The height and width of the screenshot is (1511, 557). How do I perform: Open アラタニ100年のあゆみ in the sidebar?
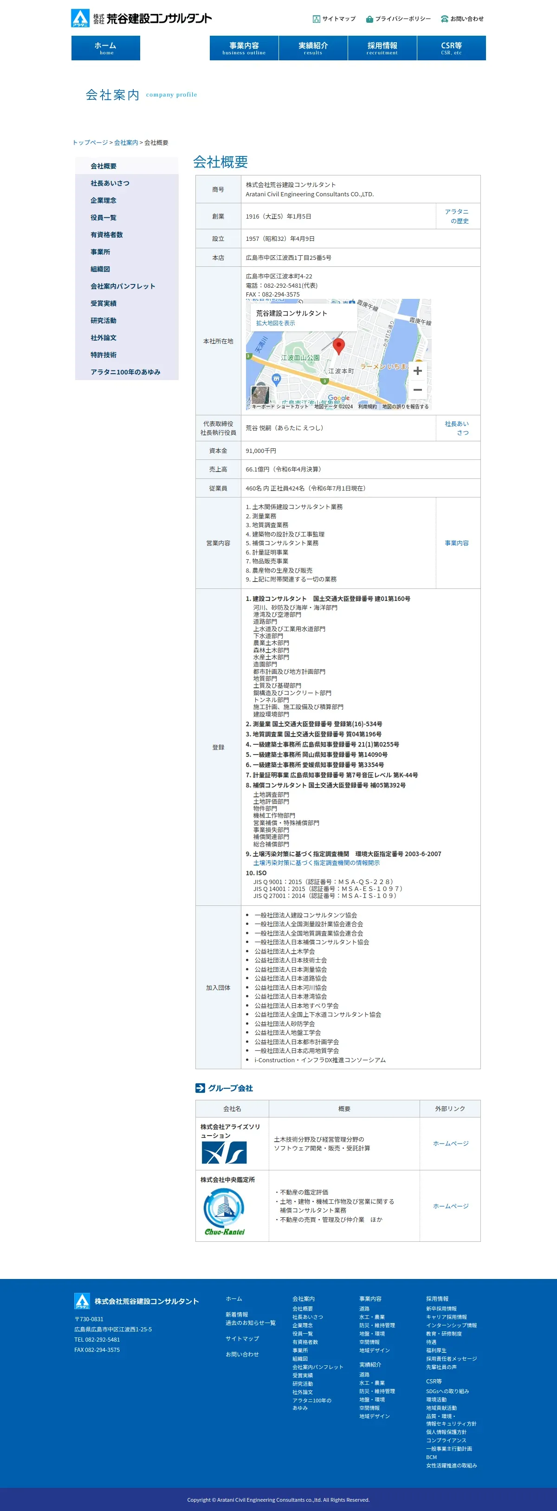coord(127,372)
